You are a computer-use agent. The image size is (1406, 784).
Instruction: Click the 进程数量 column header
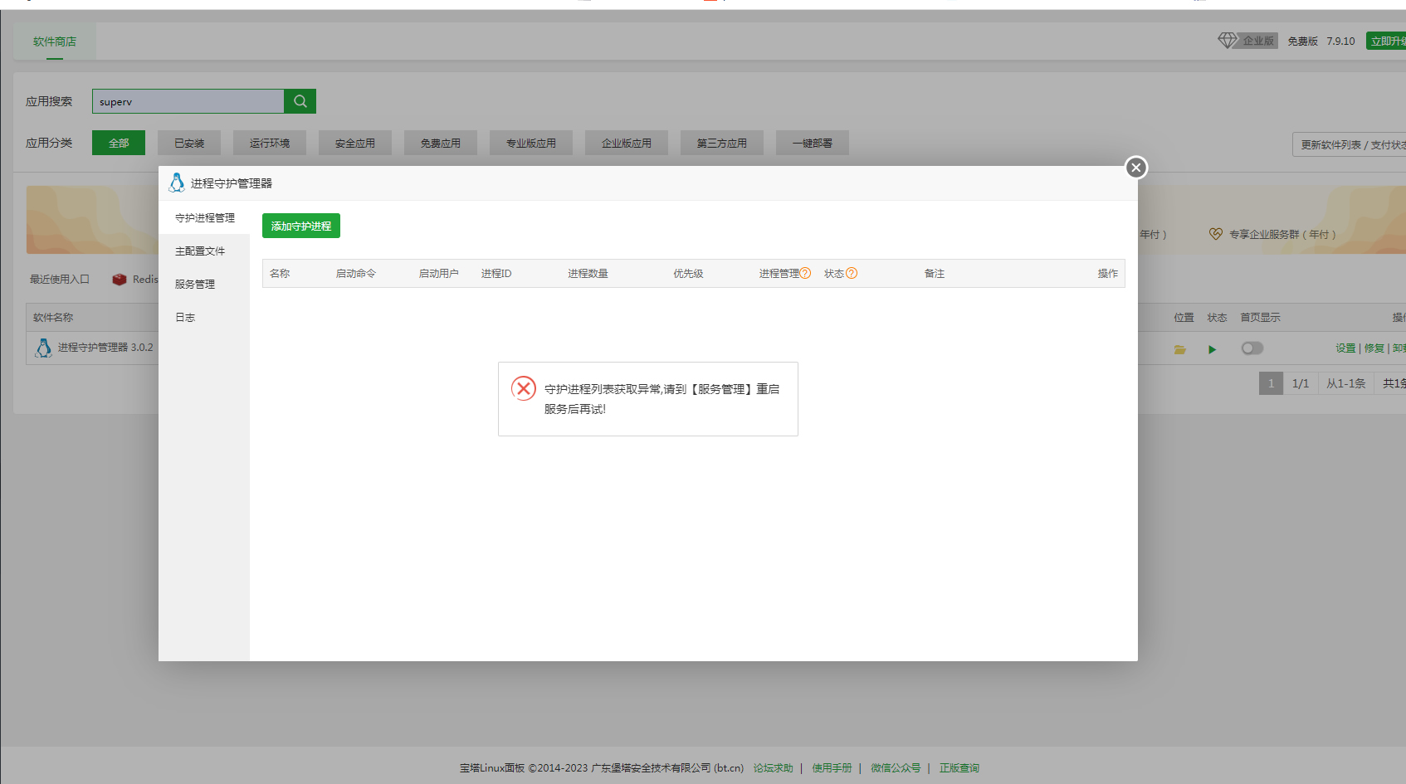pos(588,273)
